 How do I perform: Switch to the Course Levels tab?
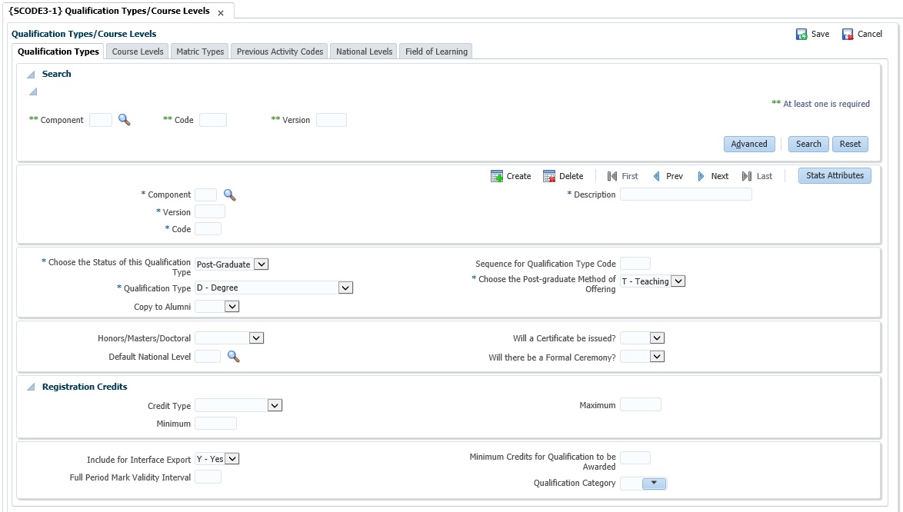[x=138, y=52]
